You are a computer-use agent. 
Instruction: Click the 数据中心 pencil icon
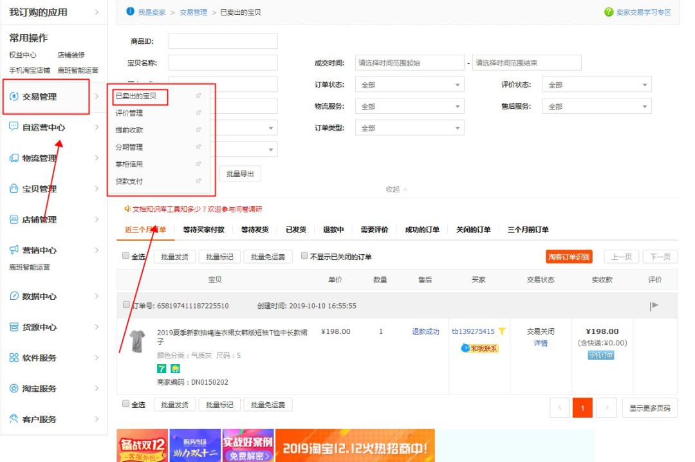tap(14, 297)
